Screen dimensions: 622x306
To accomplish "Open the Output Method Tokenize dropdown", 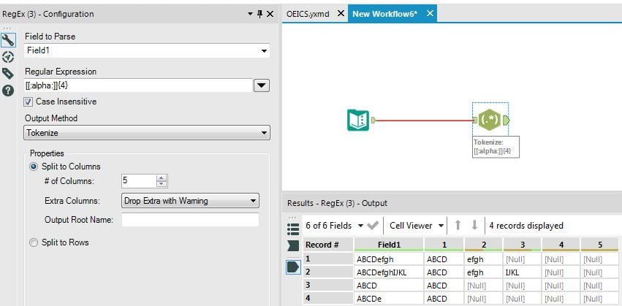I will click(147, 133).
